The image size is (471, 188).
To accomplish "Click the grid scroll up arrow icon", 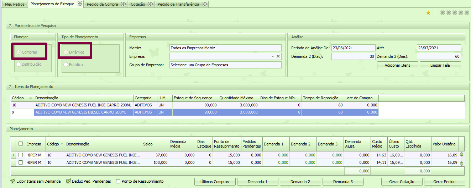I will [461, 155].
